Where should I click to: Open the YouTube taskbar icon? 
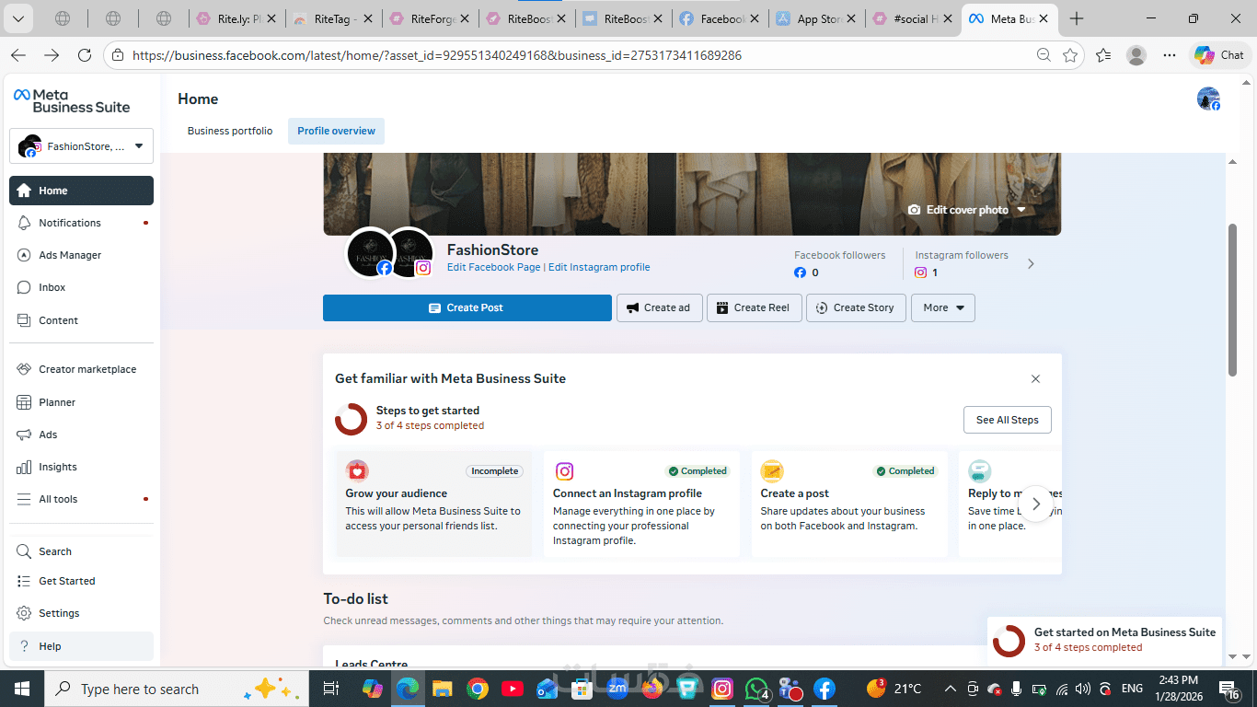pyautogui.click(x=512, y=689)
